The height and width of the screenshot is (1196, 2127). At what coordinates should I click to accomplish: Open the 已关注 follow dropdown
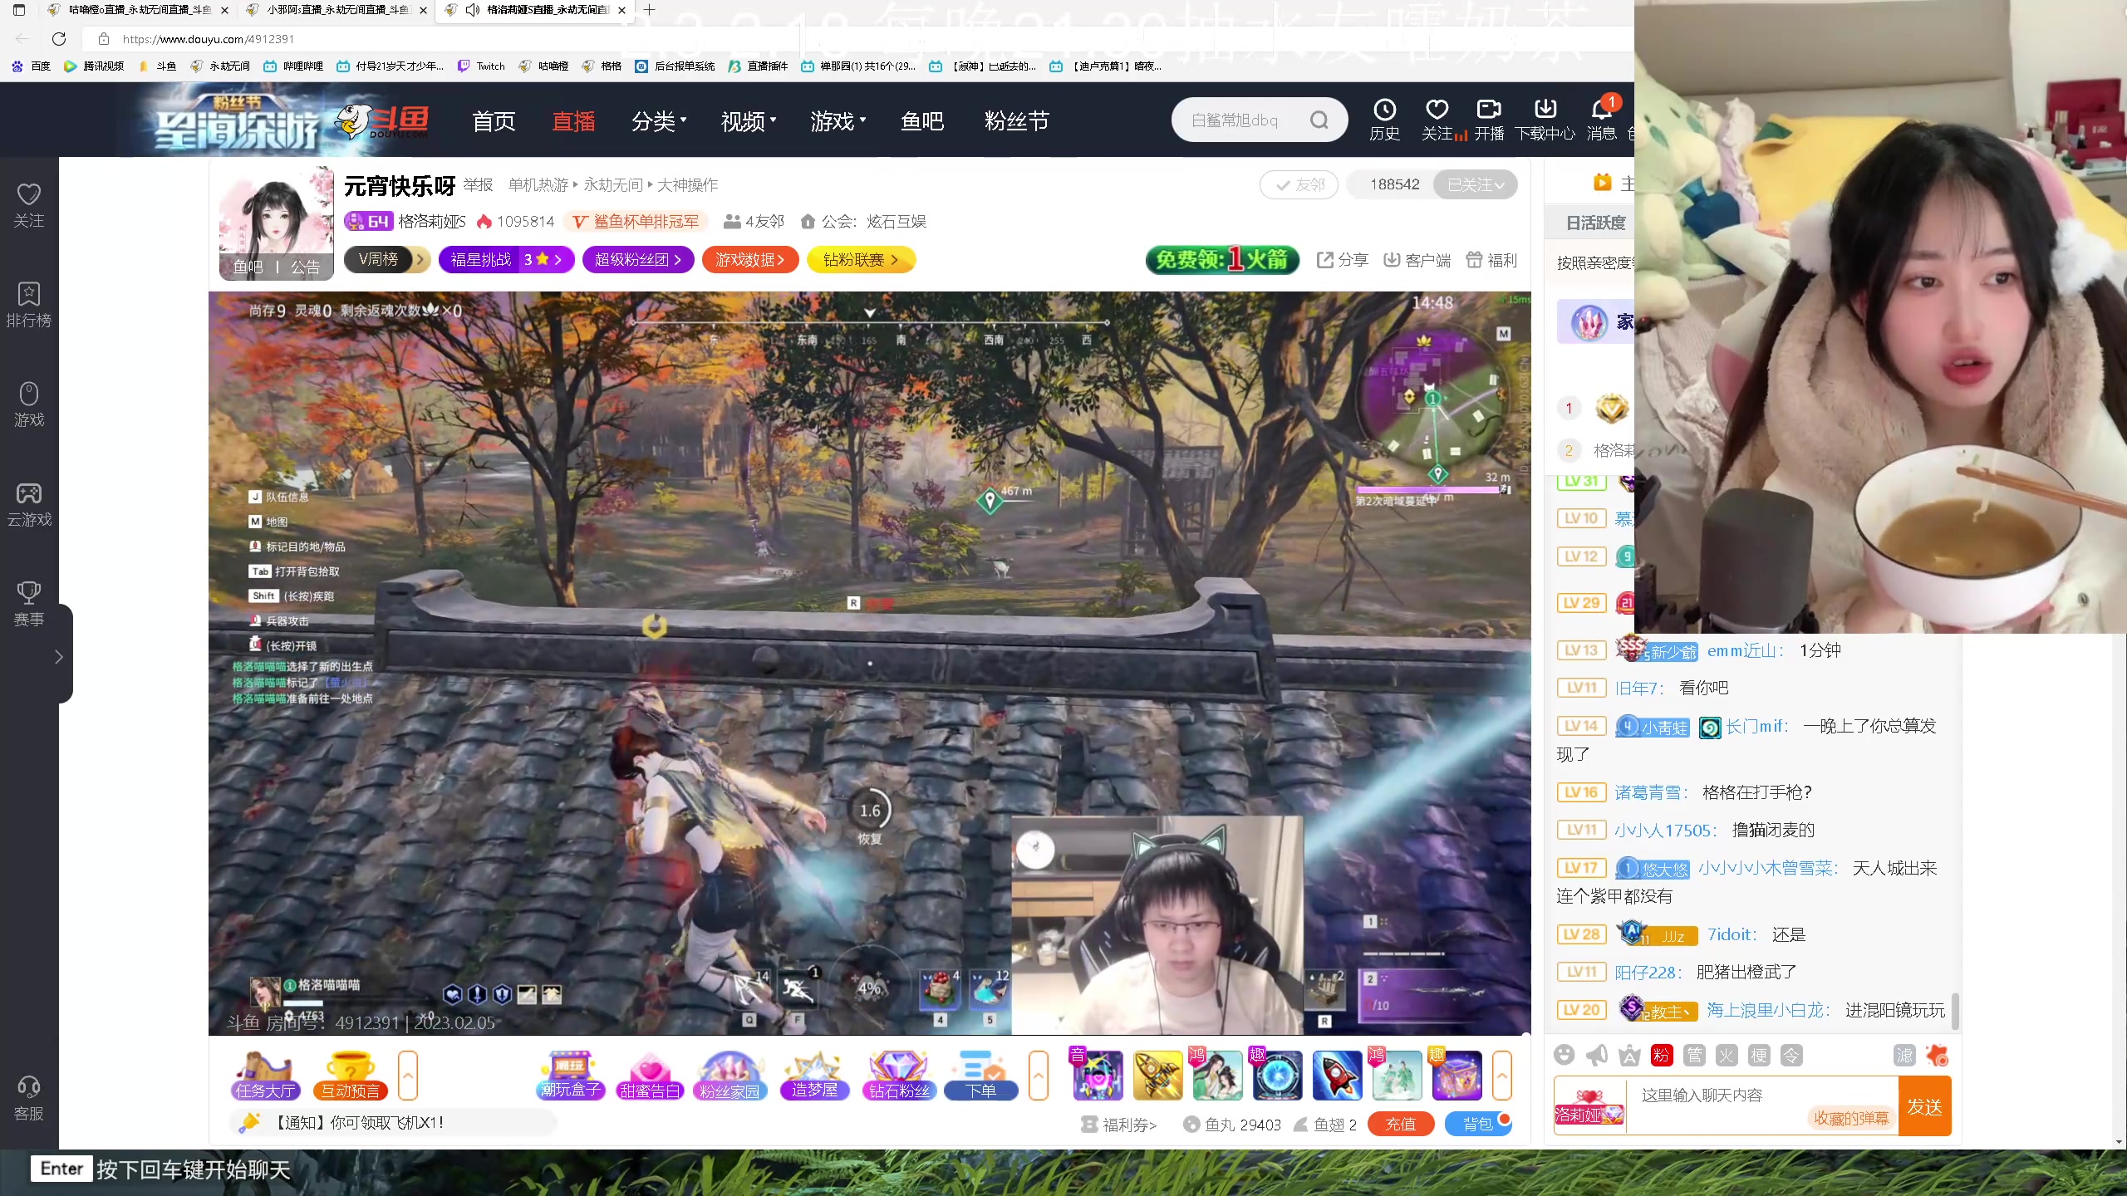pyautogui.click(x=1476, y=184)
